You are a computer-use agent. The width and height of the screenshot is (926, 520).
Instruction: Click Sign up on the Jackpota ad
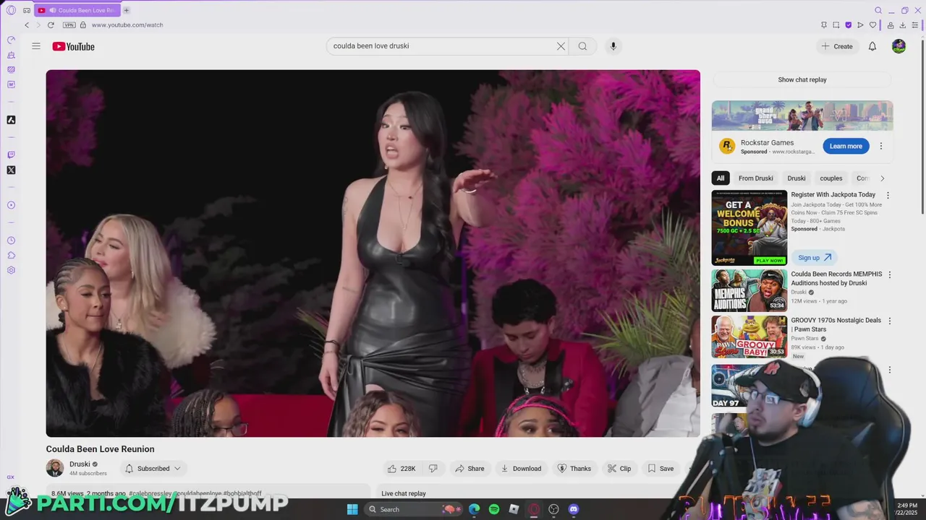click(x=814, y=258)
